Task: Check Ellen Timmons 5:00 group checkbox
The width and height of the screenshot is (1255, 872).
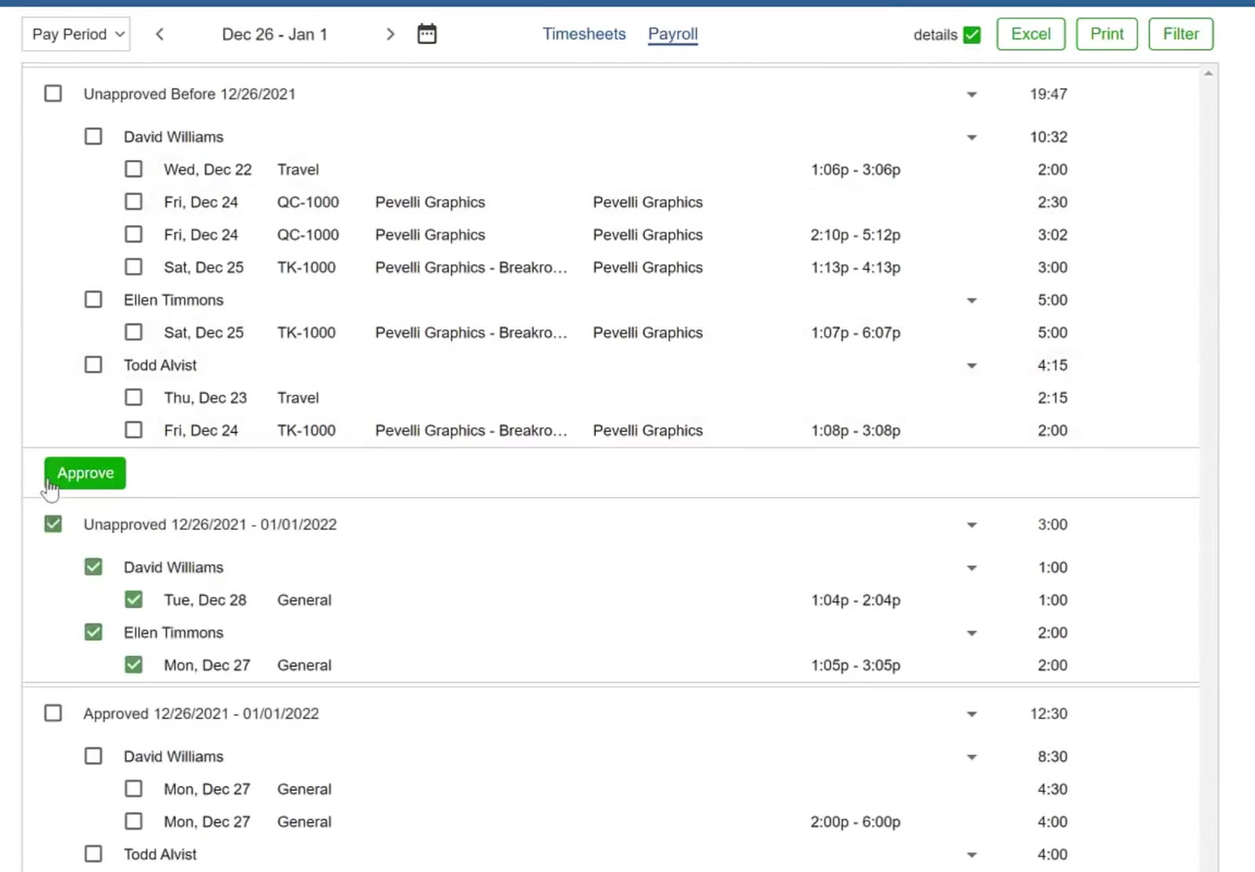Action: 93,300
